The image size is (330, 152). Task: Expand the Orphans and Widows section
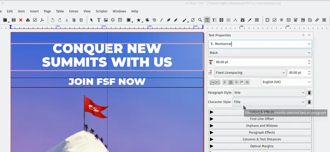point(260,126)
